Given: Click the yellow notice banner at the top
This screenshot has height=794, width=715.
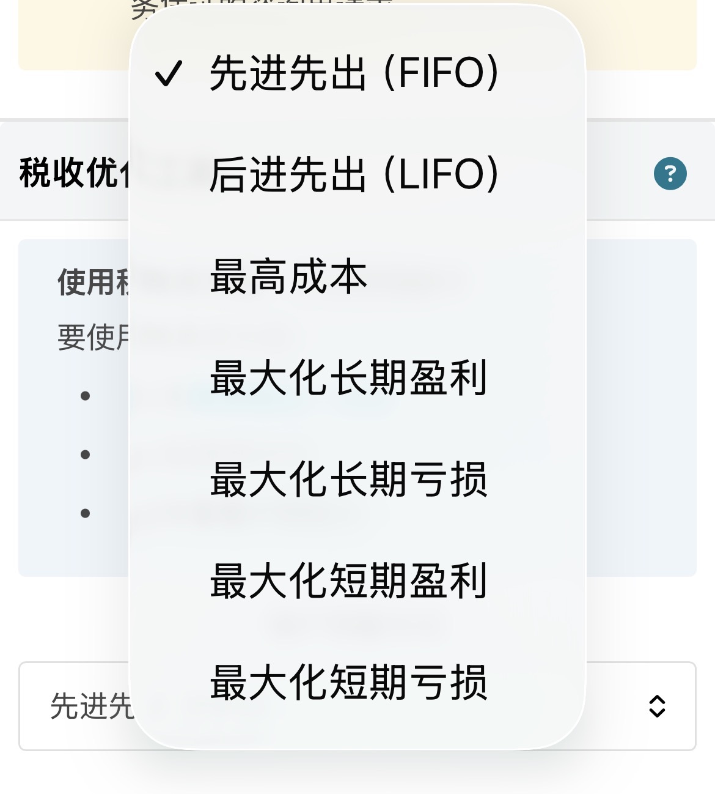Looking at the screenshot, I should 642,37.
